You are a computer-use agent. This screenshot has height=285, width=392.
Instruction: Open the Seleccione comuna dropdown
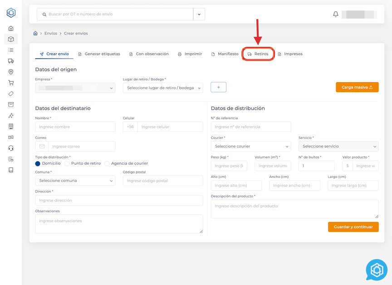pyautogui.click(x=75, y=181)
